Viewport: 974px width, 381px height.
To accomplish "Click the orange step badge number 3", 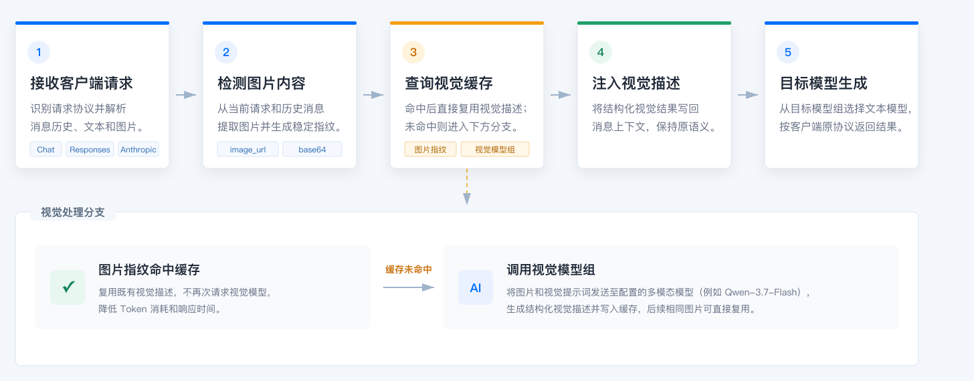I will 413,52.
